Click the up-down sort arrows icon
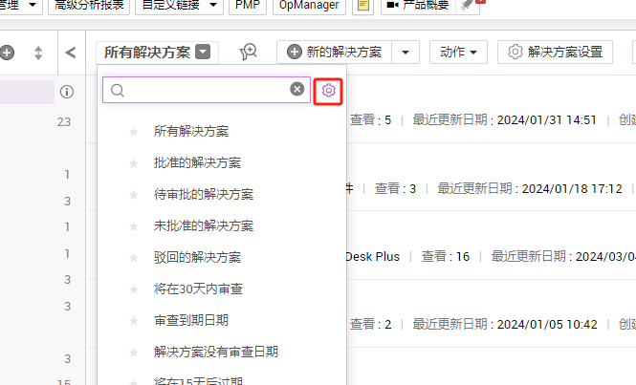 point(38,53)
